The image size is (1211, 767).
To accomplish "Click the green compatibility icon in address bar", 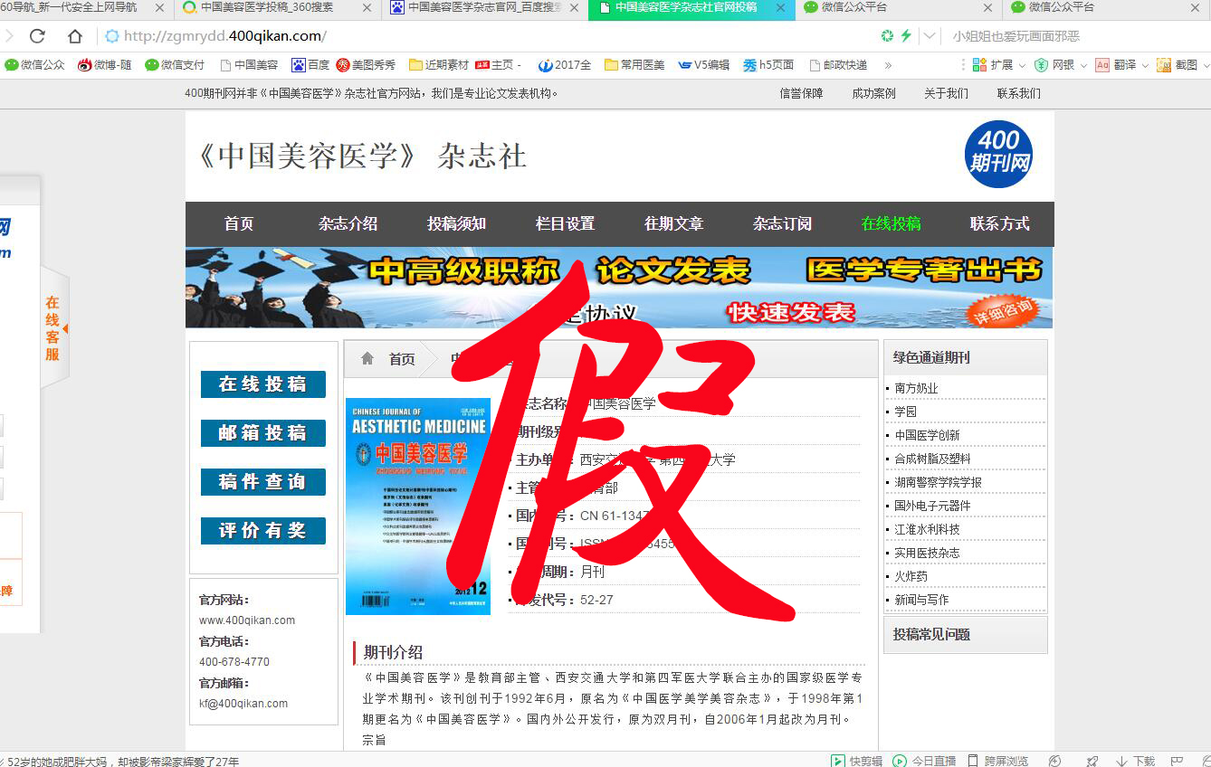I will tap(887, 36).
